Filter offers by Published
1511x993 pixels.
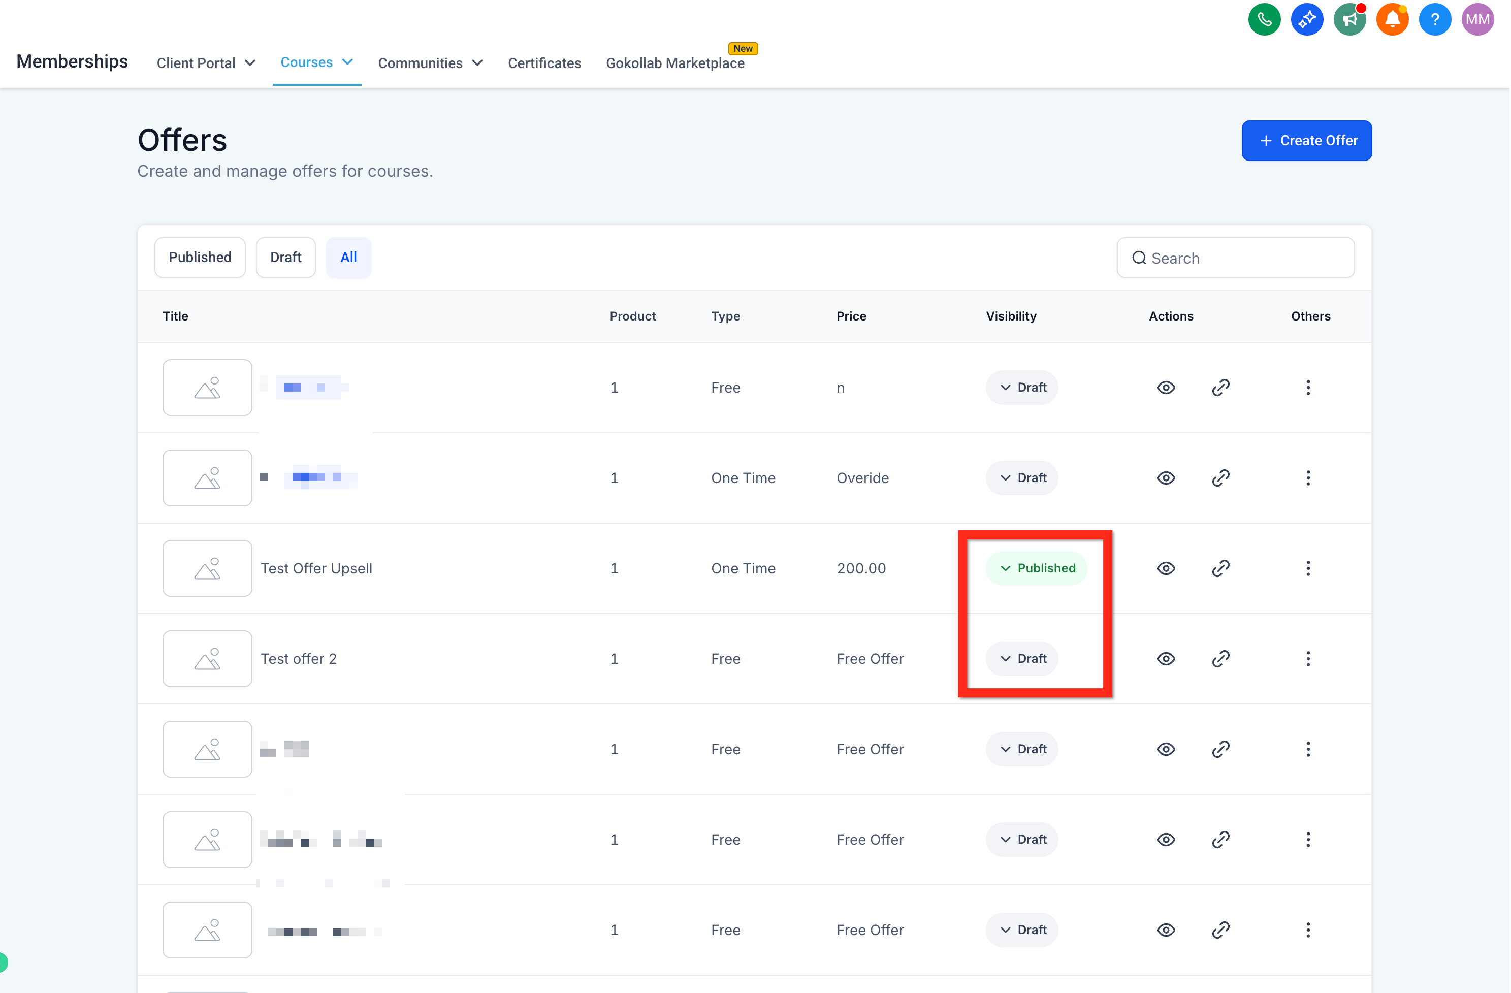pos(199,257)
